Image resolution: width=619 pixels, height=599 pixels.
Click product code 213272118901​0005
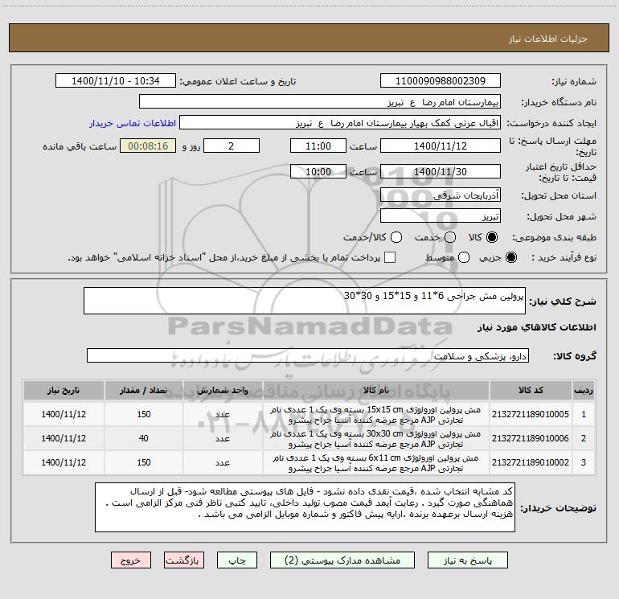531,414
